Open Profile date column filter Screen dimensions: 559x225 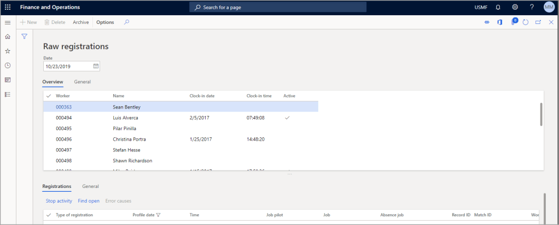(x=158, y=215)
